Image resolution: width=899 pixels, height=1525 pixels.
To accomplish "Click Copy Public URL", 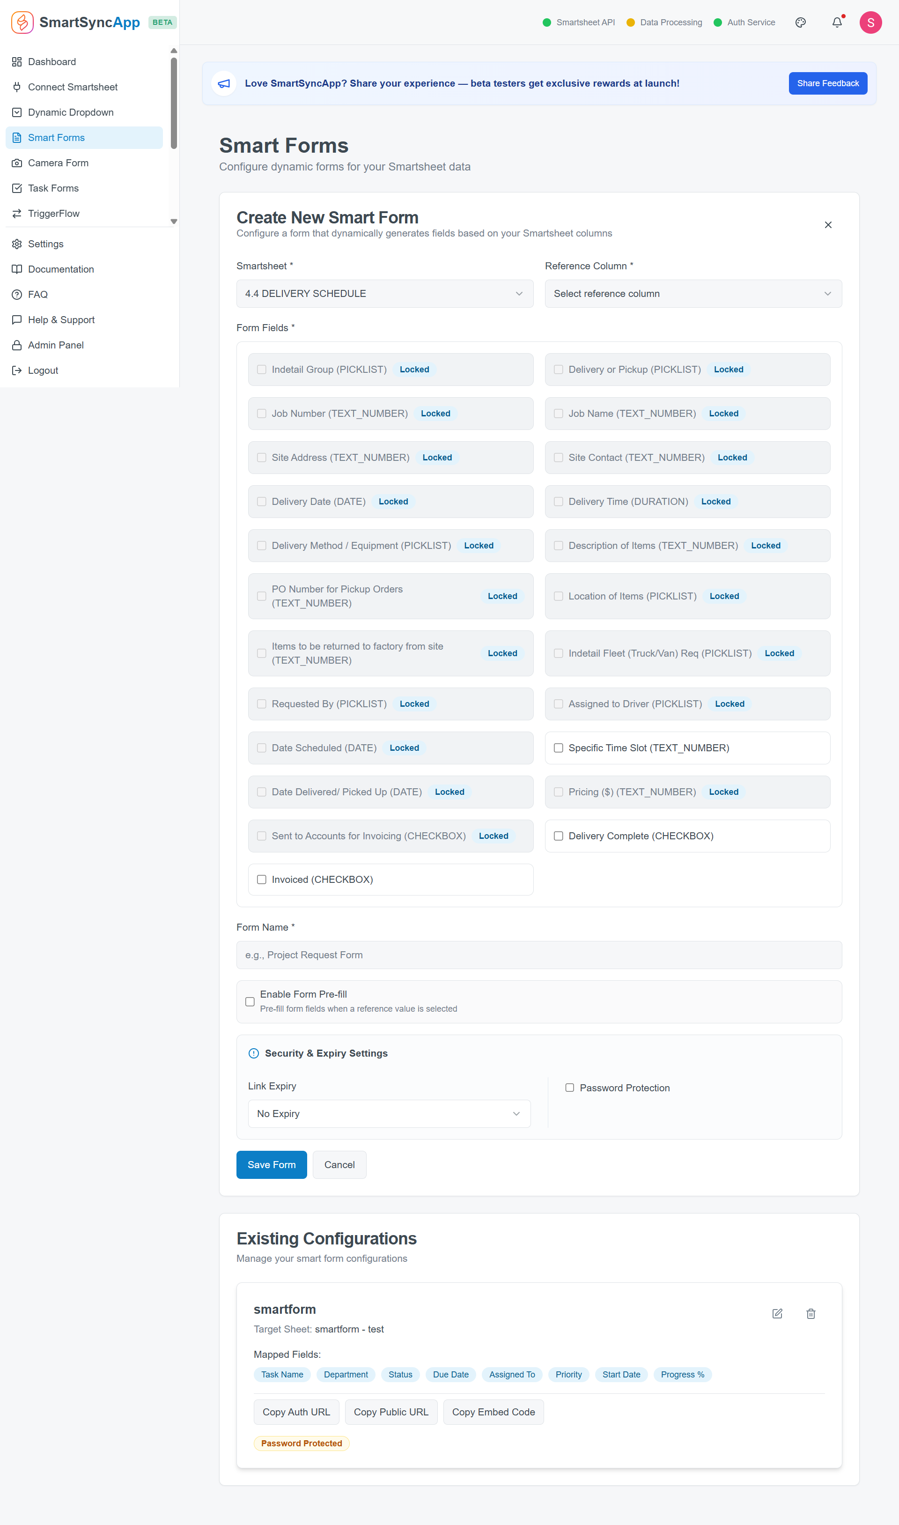I will (391, 1412).
